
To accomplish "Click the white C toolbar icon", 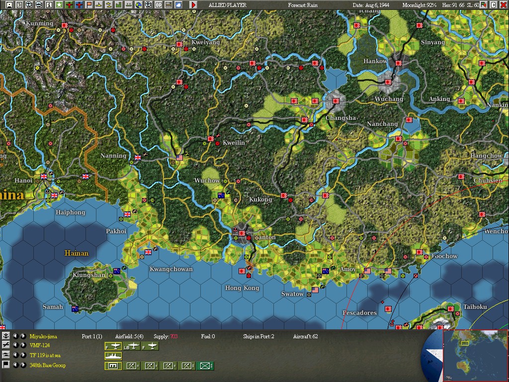I will coord(494,4).
